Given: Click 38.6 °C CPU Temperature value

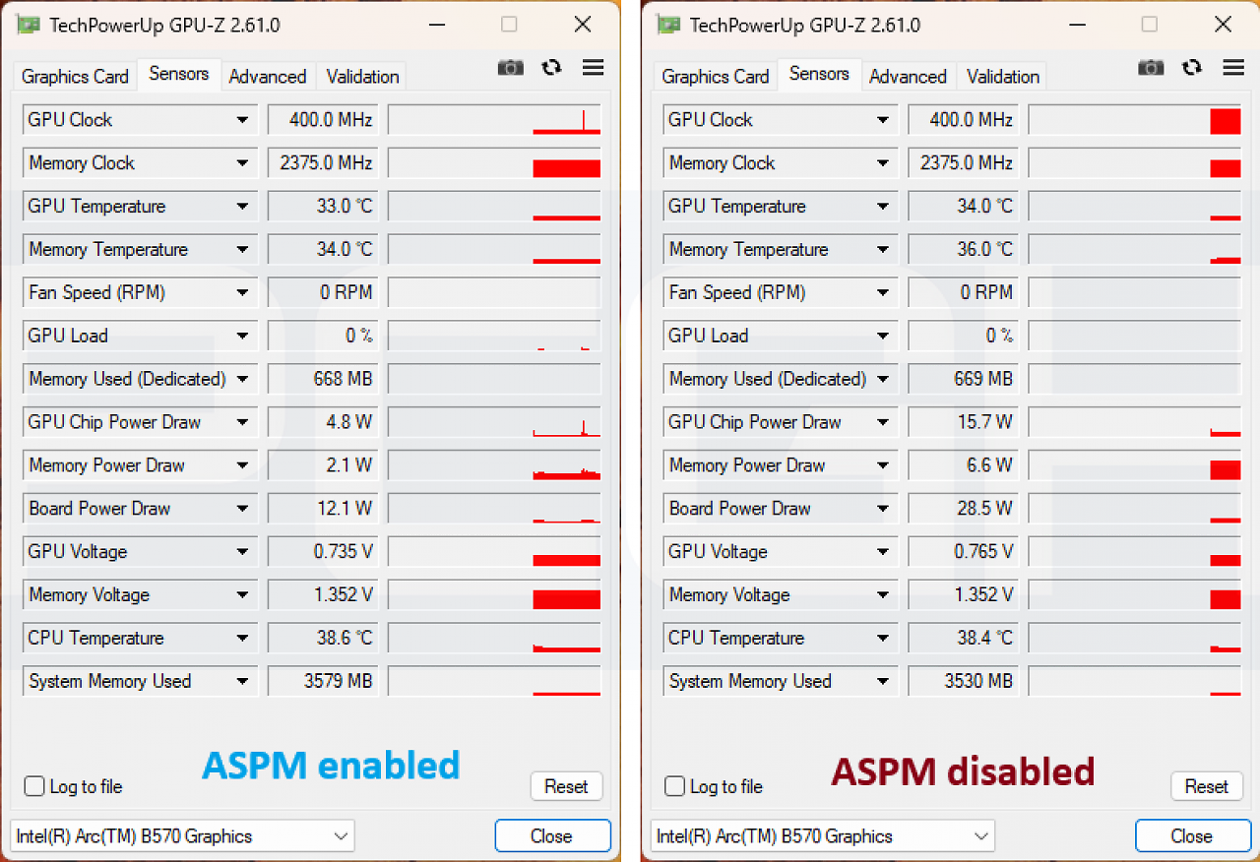Looking at the screenshot, I should click(x=323, y=638).
